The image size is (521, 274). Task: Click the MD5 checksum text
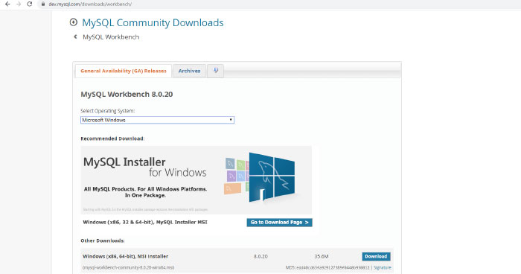pyautogui.click(x=327, y=267)
